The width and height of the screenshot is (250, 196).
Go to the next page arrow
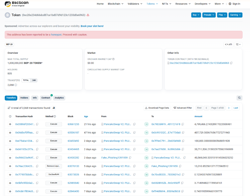click(229, 108)
